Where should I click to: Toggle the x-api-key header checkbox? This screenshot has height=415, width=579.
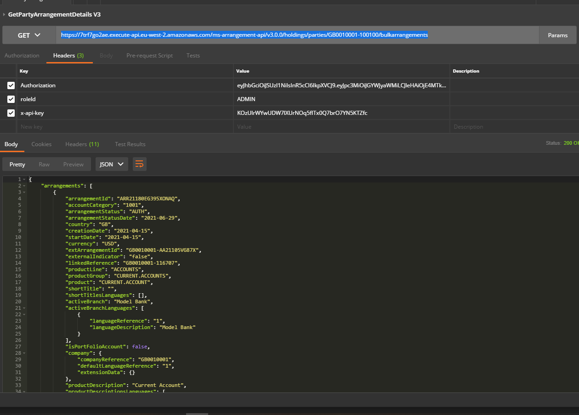click(11, 113)
